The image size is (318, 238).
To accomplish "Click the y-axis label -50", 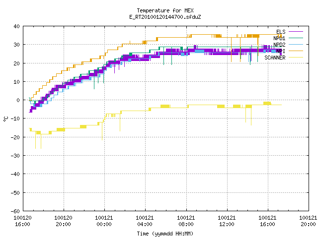I will (15, 193).
